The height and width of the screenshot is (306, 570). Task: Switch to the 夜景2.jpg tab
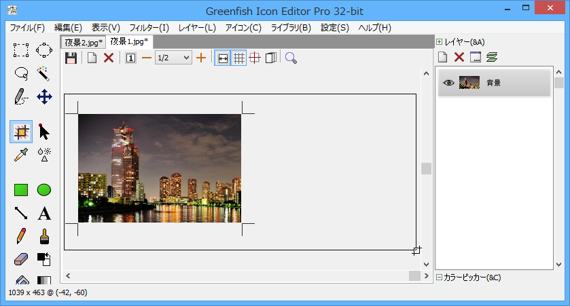84,42
